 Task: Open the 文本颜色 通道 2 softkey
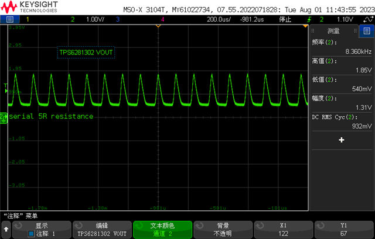[163, 230]
